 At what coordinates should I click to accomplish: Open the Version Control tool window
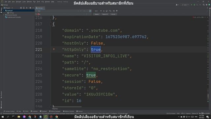pyautogui.click(x=9, y=111)
